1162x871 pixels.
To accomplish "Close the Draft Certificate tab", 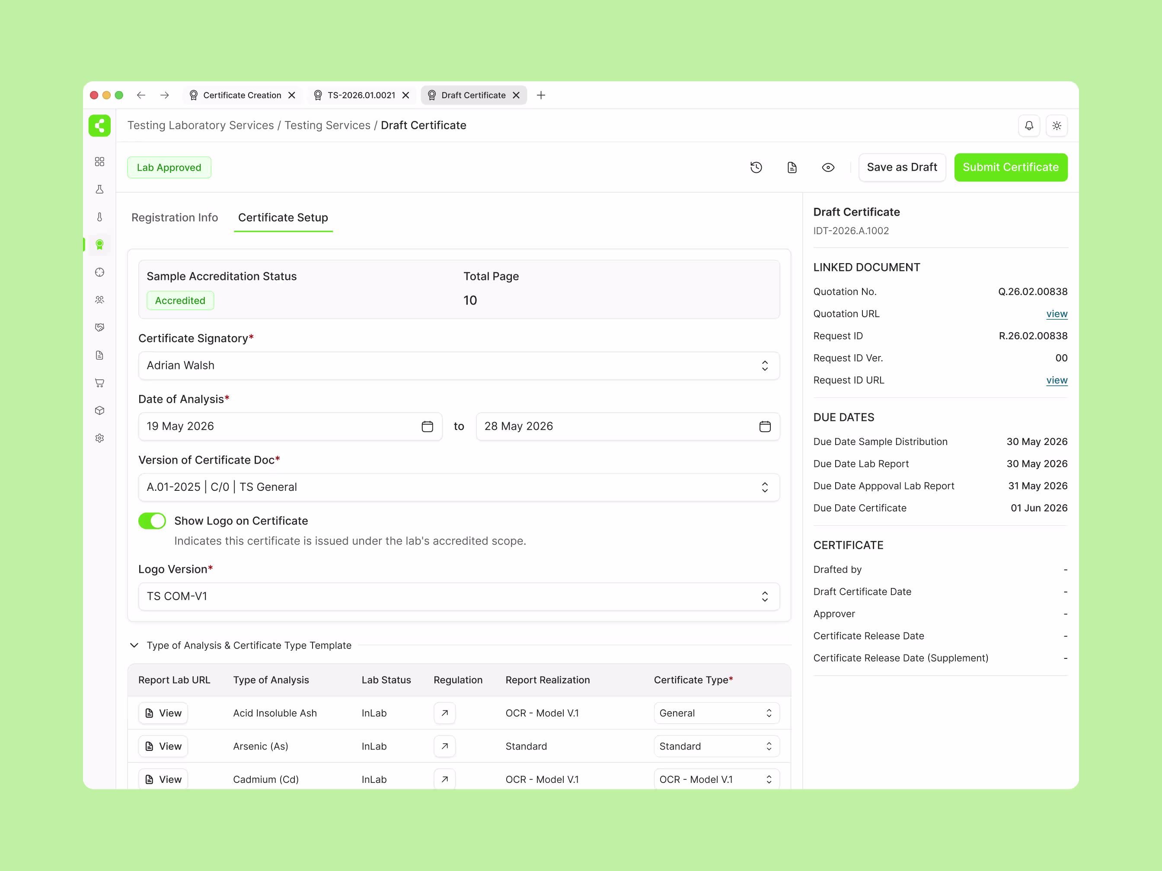I will pyautogui.click(x=516, y=95).
